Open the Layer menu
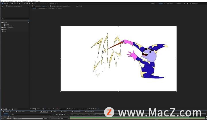 tap(16, 1)
